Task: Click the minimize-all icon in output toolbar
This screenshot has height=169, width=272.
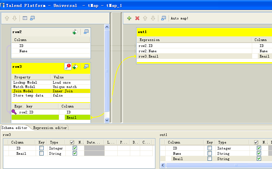Action: (164, 18)
